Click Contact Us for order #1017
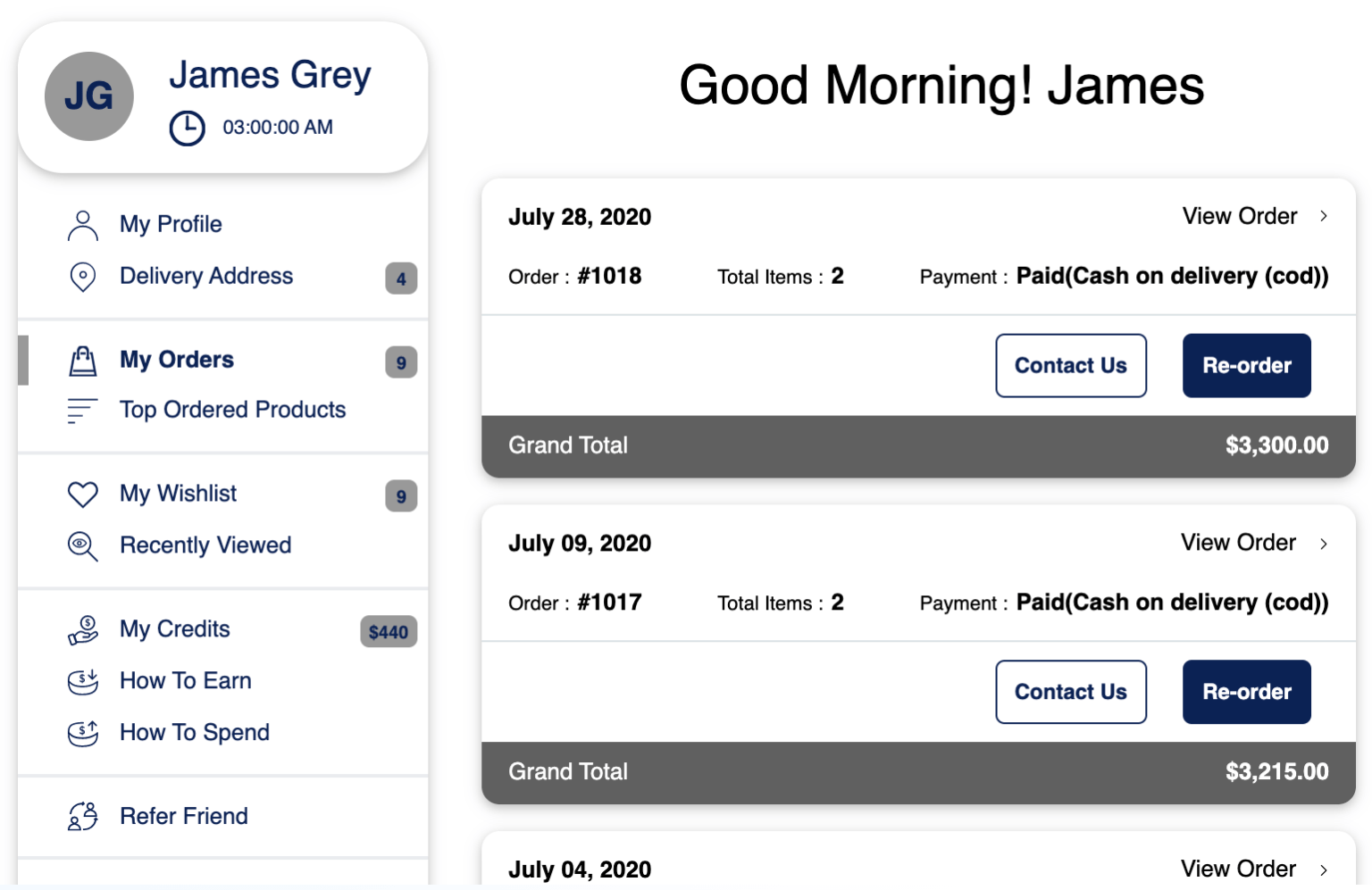1372x890 pixels. pos(1071,692)
